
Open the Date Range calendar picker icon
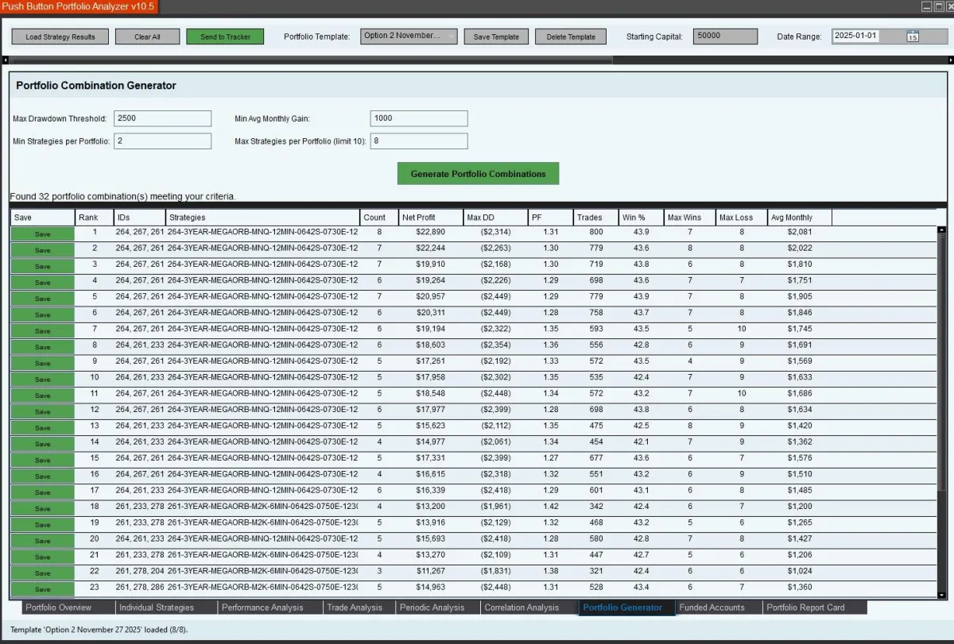click(x=912, y=37)
